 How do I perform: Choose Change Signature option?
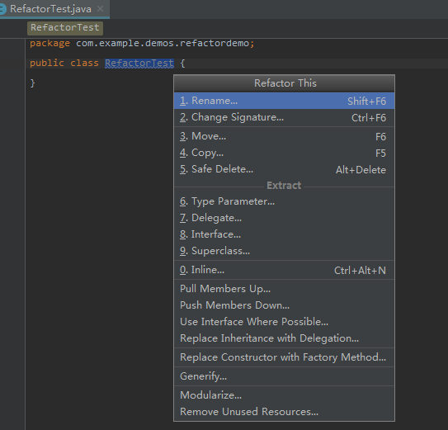tap(284, 117)
